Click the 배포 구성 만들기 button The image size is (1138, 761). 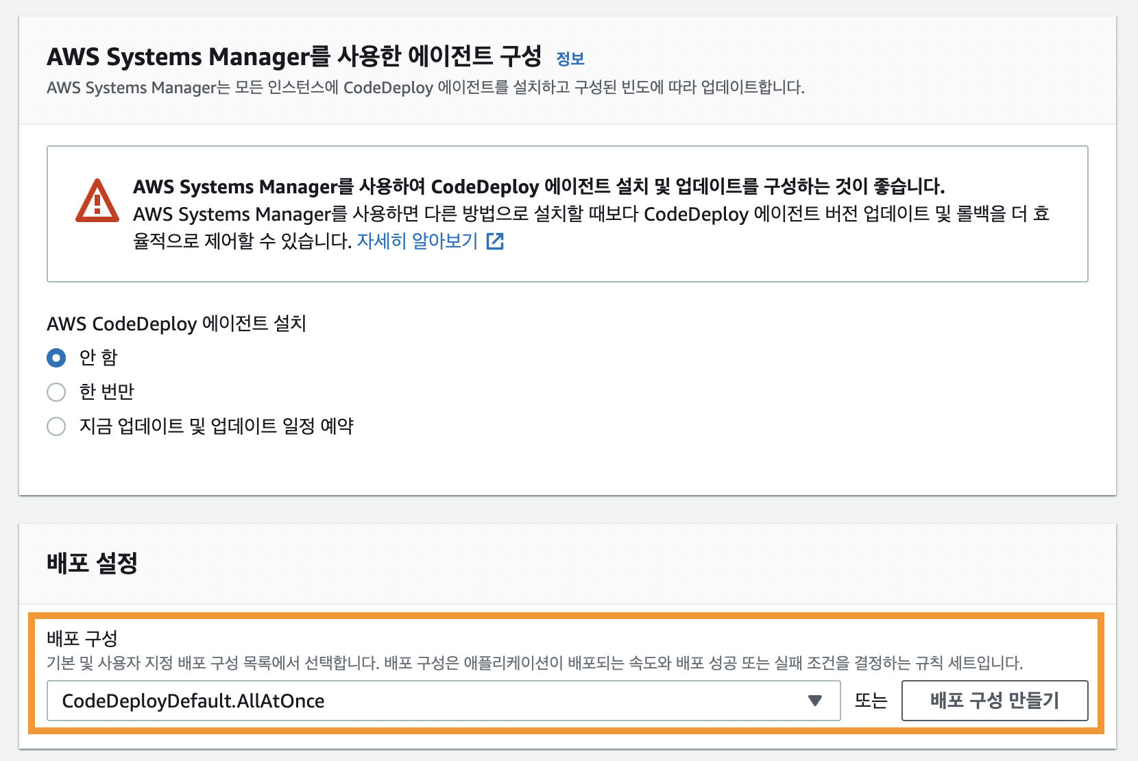[x=995, y=701]
